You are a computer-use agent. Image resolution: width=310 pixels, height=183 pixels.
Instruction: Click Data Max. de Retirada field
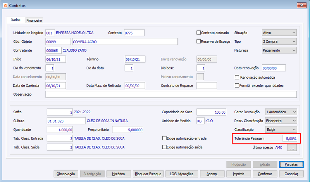click(x=135, y=86)
